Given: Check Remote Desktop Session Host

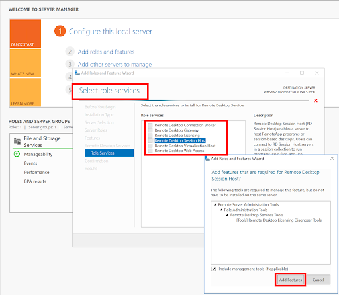Looking at the screenshot, I should coord(150,140).
